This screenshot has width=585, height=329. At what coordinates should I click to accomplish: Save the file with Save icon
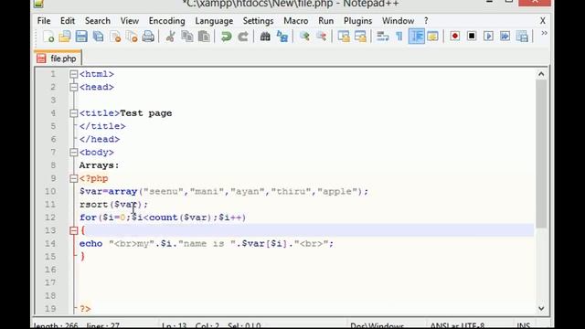pyautogui.click(x=81, y=37)
